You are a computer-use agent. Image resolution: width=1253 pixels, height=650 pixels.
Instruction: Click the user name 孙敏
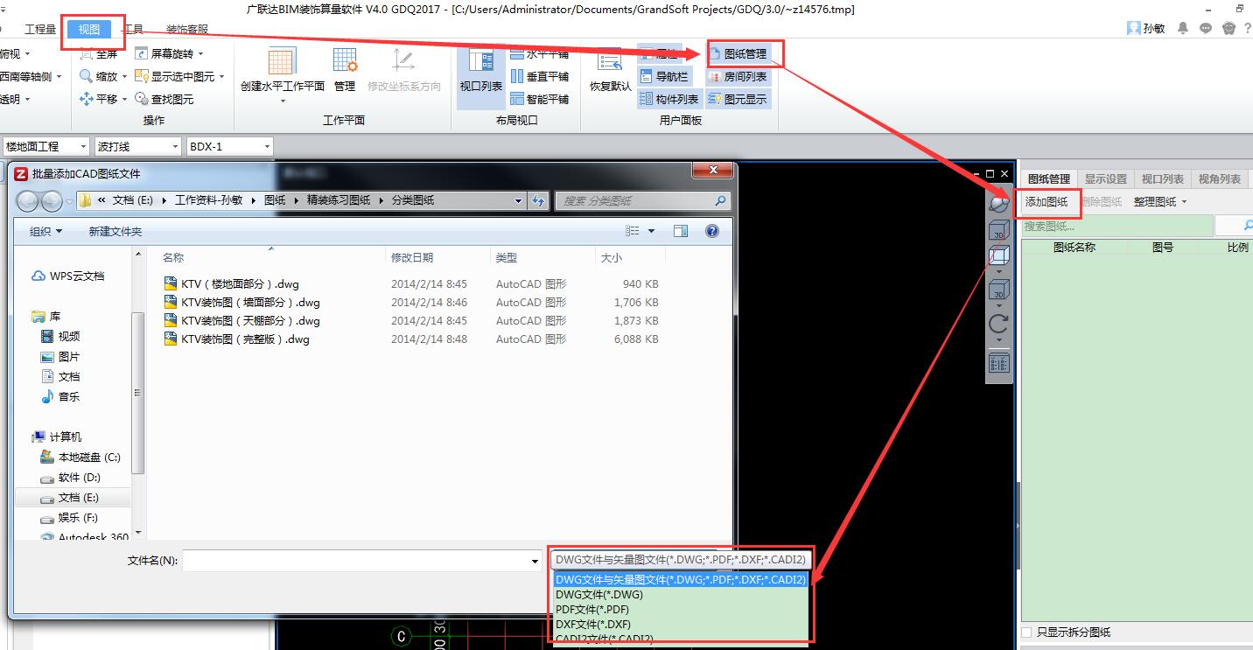[1153, 28]
